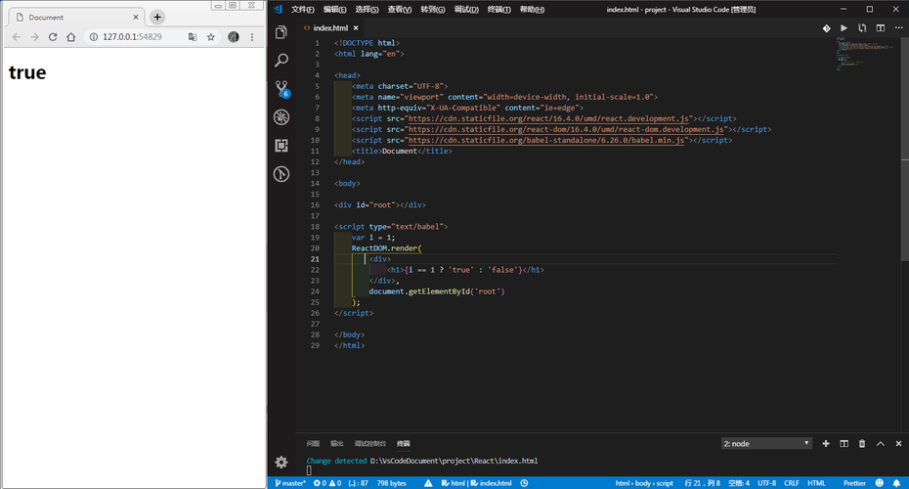Click Prettier in the status bar
This screenshot has height=489, width=909.
854,483
